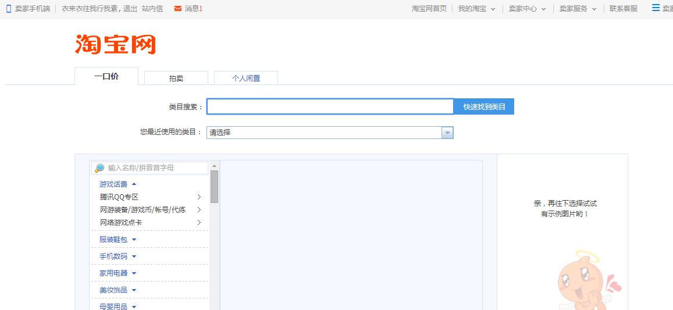Screen dimensions: 673x310
Task: Open the recently used category dropdown
Action: [x=447, y=133]
